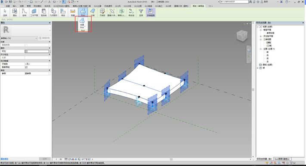Select the {三维} view in project browser
The height and width of the screenshot is (166, 306).
pos(269,46)
